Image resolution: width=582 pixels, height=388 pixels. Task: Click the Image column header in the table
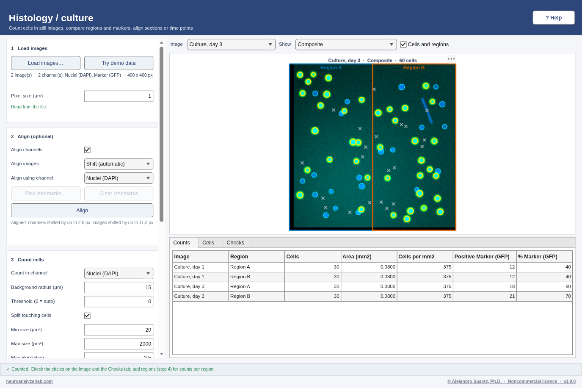click(x=201, y=257)
